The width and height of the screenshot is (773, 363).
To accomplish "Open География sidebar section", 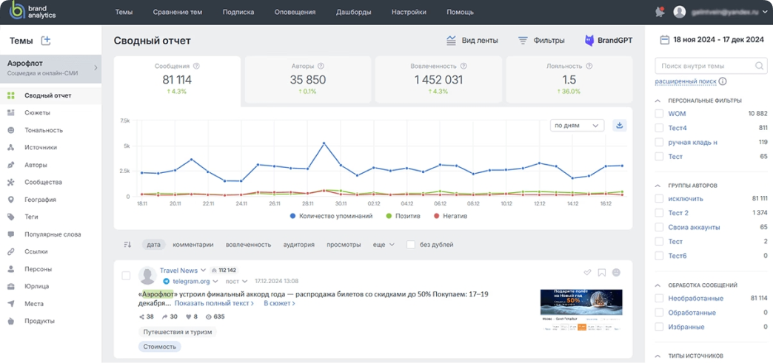I will (40, 200).
